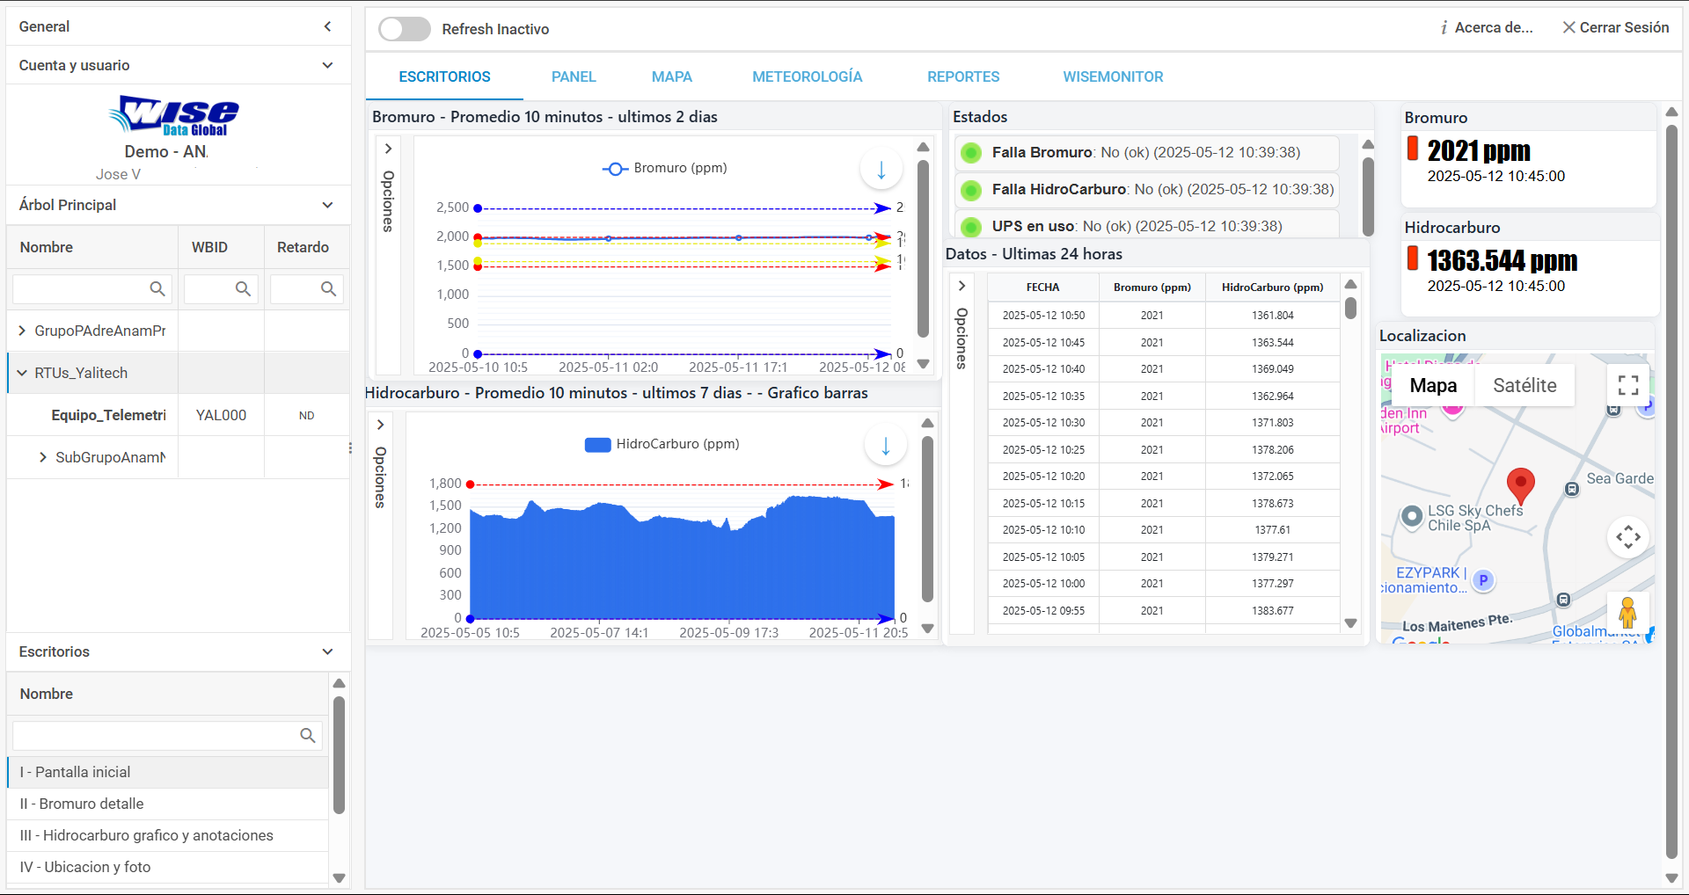Select the Equipo_Telemetri tree row
Screen dimensions: 1689x895
(179, 415)
